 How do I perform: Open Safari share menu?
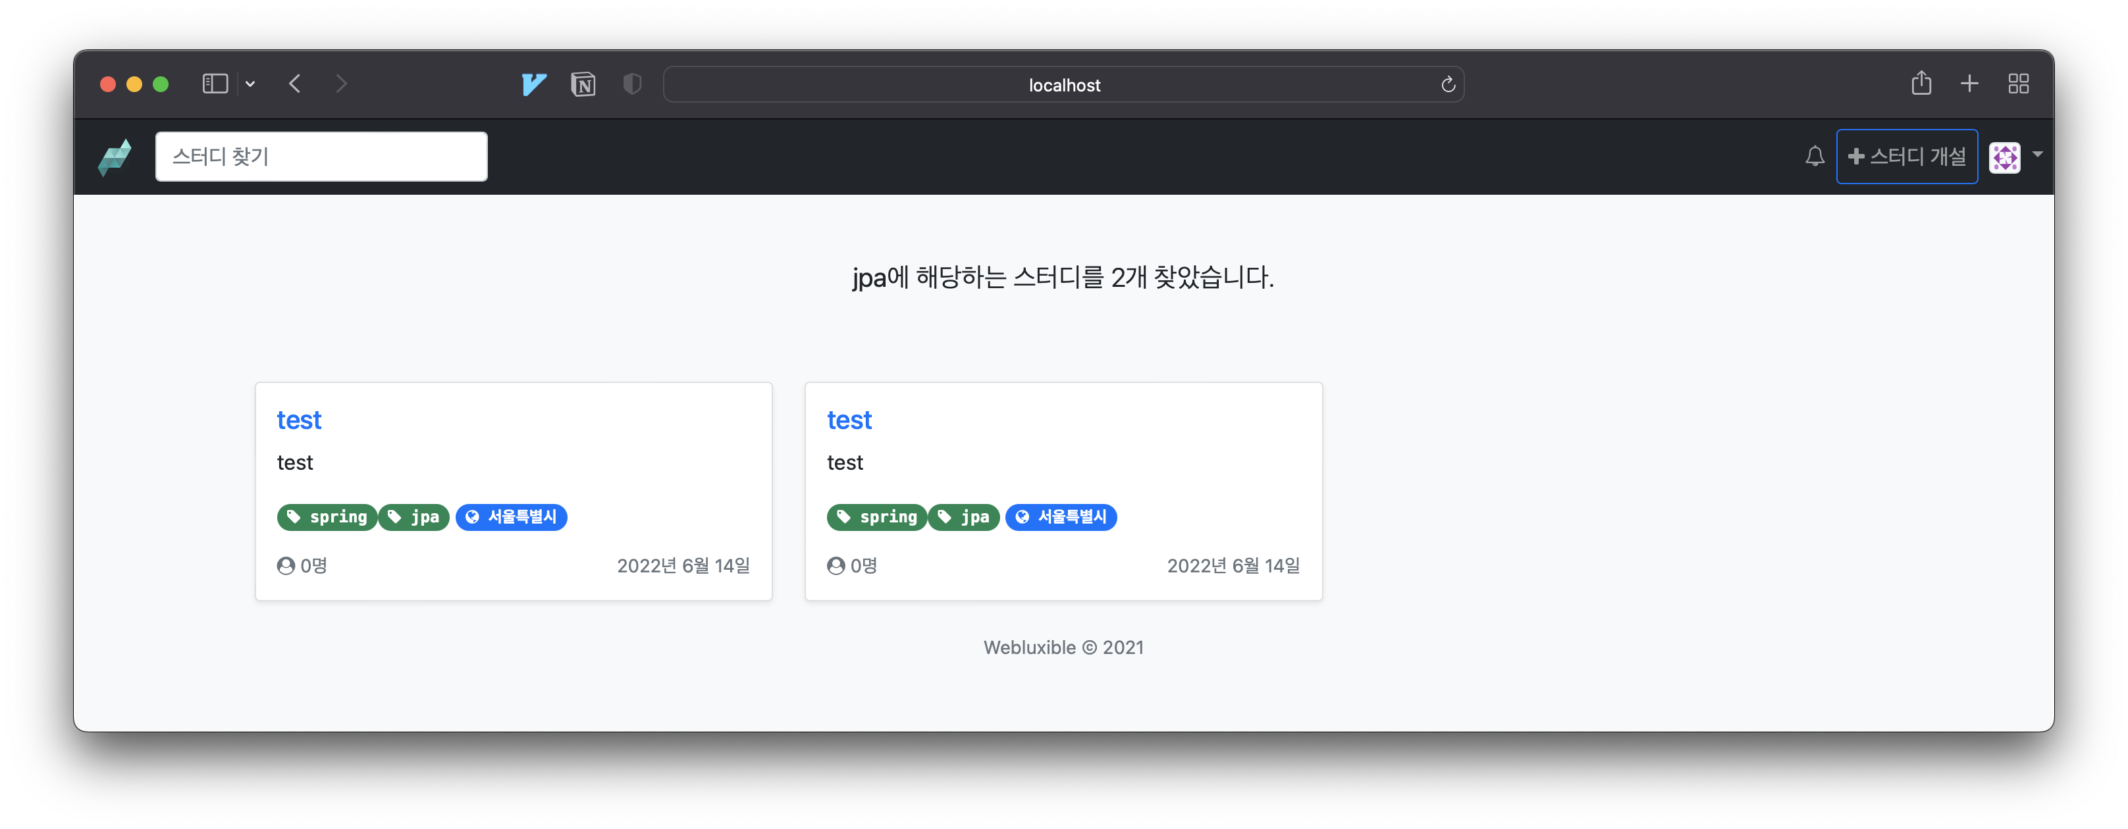tap(1921, 84)
